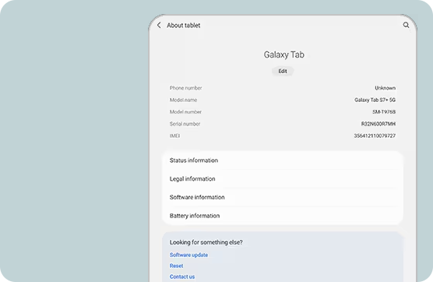Open Status information
This screenshot has width=433, height=282.
point(283,160)
